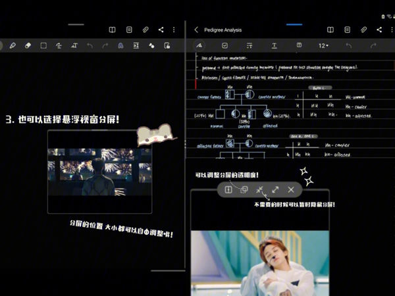395x296 pixels.
Task: Switch floating window to split-screen view
Action: (x=228, y=189)
